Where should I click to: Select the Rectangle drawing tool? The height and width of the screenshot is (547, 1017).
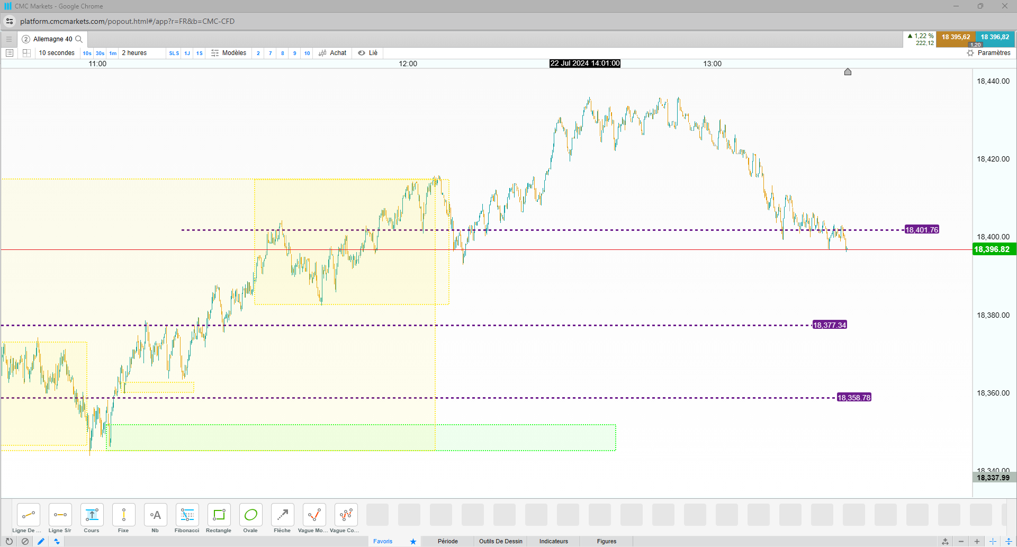point(219,518)
